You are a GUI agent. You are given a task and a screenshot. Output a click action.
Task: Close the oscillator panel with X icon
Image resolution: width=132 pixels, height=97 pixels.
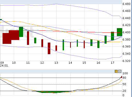(x=120, y=71)
